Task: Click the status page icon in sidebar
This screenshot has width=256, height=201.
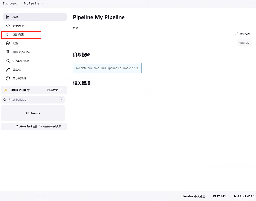Action: pos(8,17)
